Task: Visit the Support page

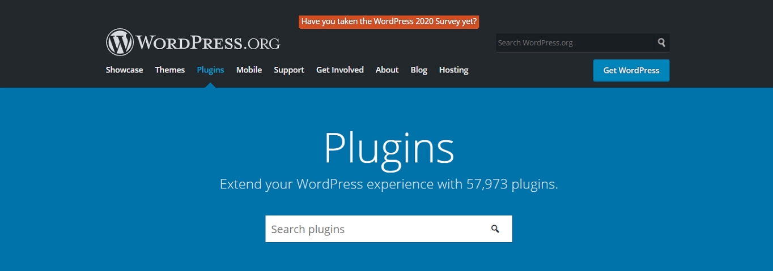Action: coord(289,70)
